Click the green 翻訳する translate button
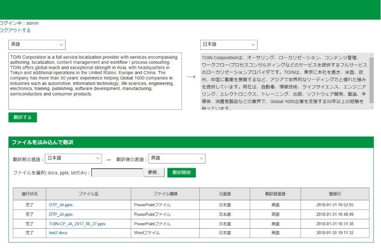 coord(23,117)
